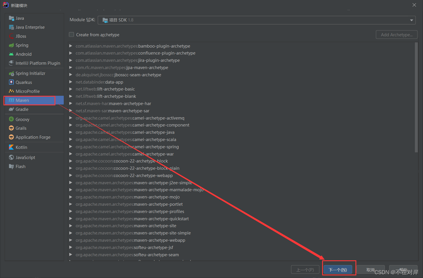Pick the Spring Initializr icon
Screen dimensions: 423x278
(11, 73)
